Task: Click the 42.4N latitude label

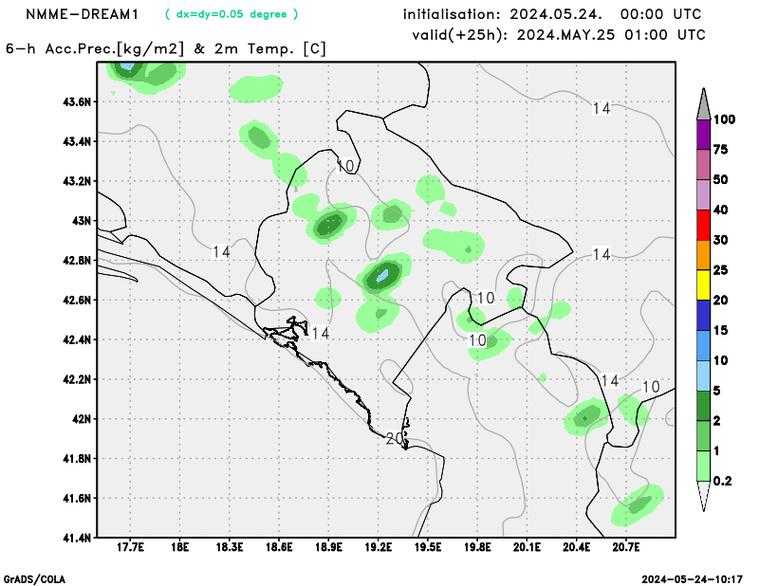Action: (77, 339)
